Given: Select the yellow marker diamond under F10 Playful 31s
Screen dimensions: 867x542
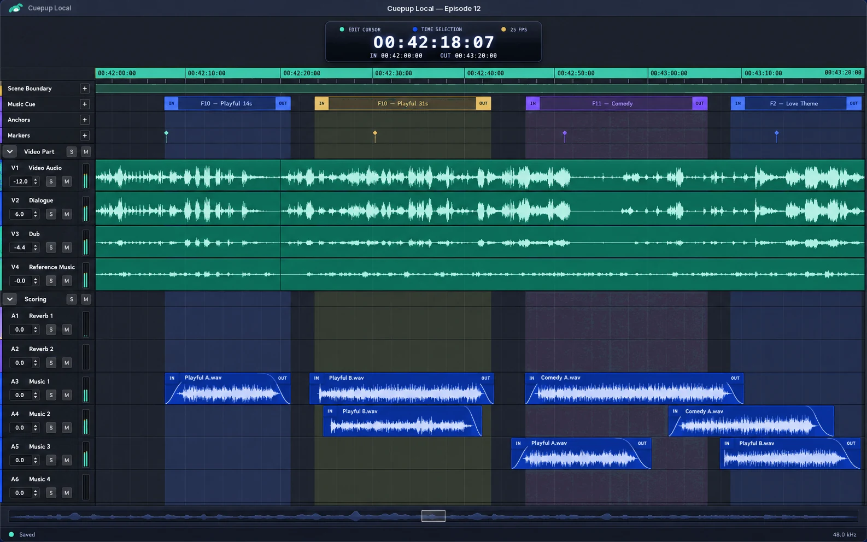Looking at the screenshot, I should coord(375,133).
